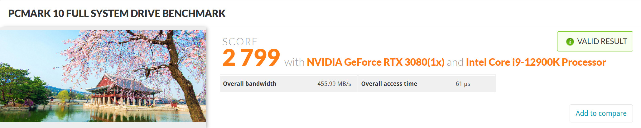
Task: Click the 61 µs access time value
Action: point(463,84)
